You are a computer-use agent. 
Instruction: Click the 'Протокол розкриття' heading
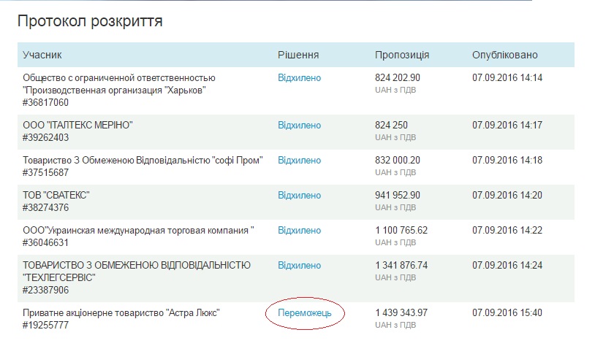point(90,20)
